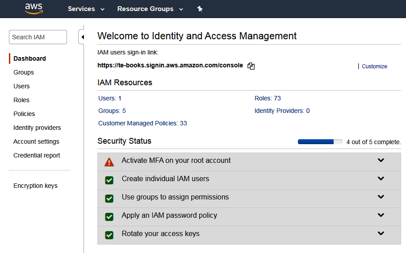Click the Identity Providers: 0 link
406x253 pixels.
click(282, 111)
